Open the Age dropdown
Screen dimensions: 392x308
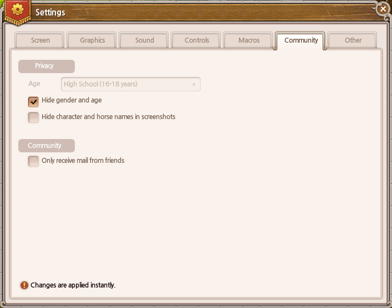pyautogui.click(x=131, y=84)
